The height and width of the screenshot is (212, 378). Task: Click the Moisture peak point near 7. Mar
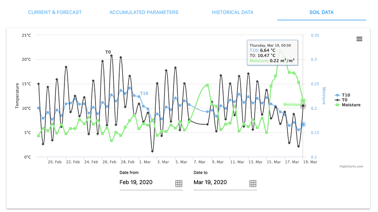(207, 85)
